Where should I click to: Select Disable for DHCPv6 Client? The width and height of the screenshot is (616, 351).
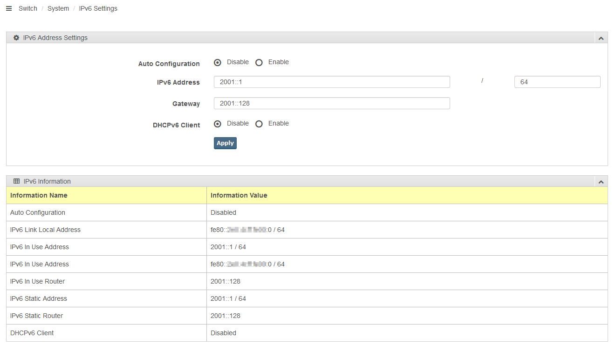click(x=218, y=124)
